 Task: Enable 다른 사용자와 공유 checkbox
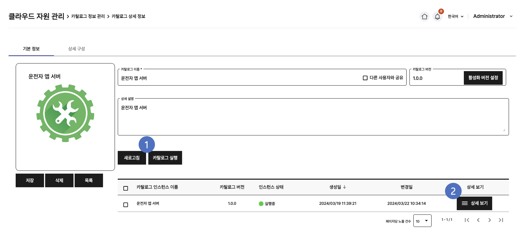click(365, 78)
